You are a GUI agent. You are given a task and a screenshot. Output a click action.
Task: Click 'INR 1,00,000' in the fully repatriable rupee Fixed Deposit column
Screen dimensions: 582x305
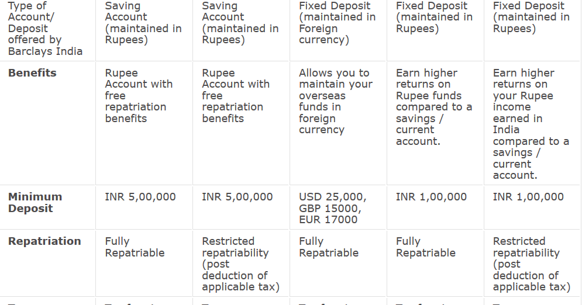(x=431, y=197)
